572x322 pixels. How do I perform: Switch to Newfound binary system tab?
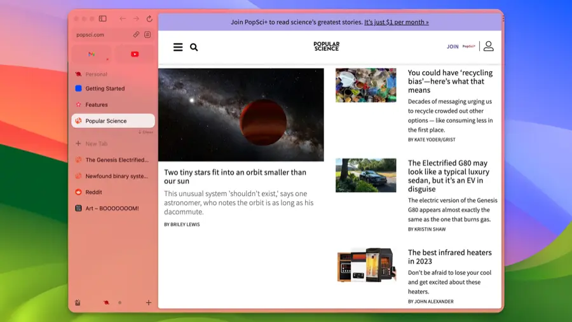pos(113,176)
